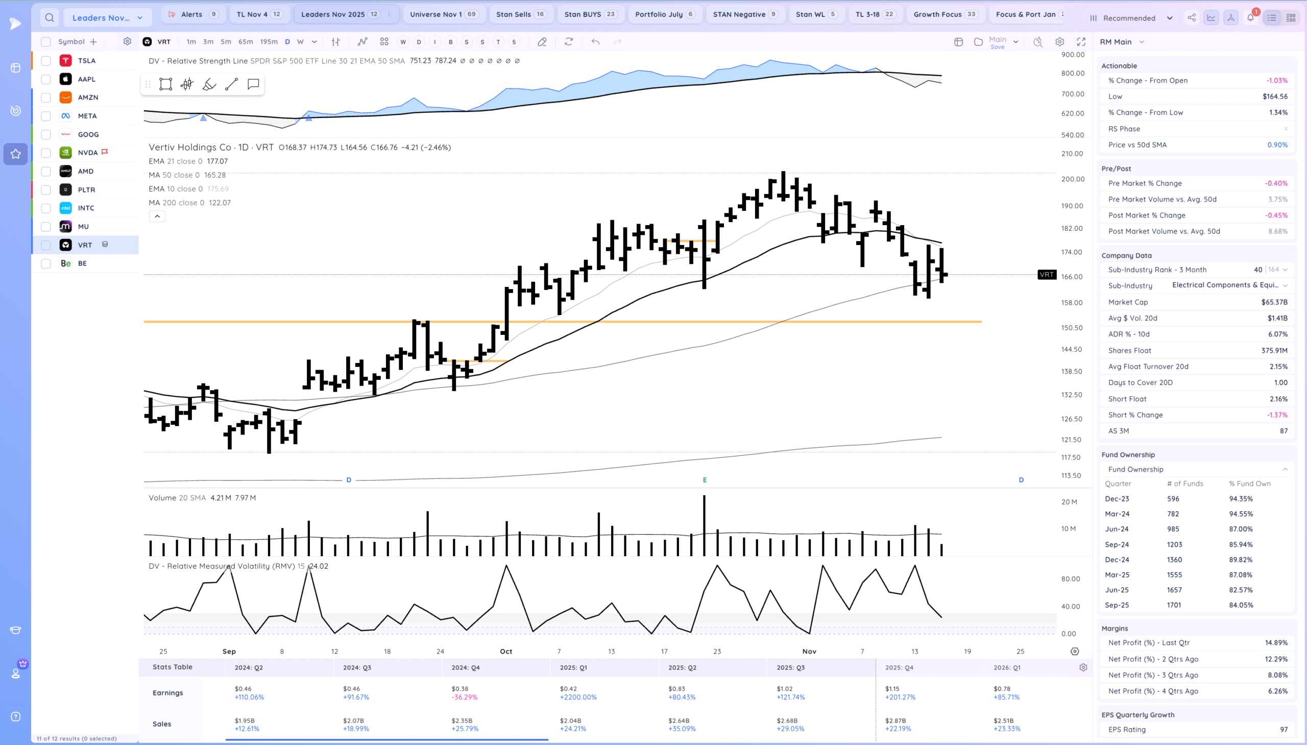1307x745 pixels.
Task: Click the eraser icon in chart toolbar
Action: pos(542,42)
